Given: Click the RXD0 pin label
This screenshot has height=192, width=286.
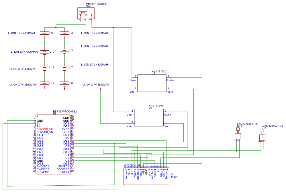Looking at the screenshot, I should 65,132.
